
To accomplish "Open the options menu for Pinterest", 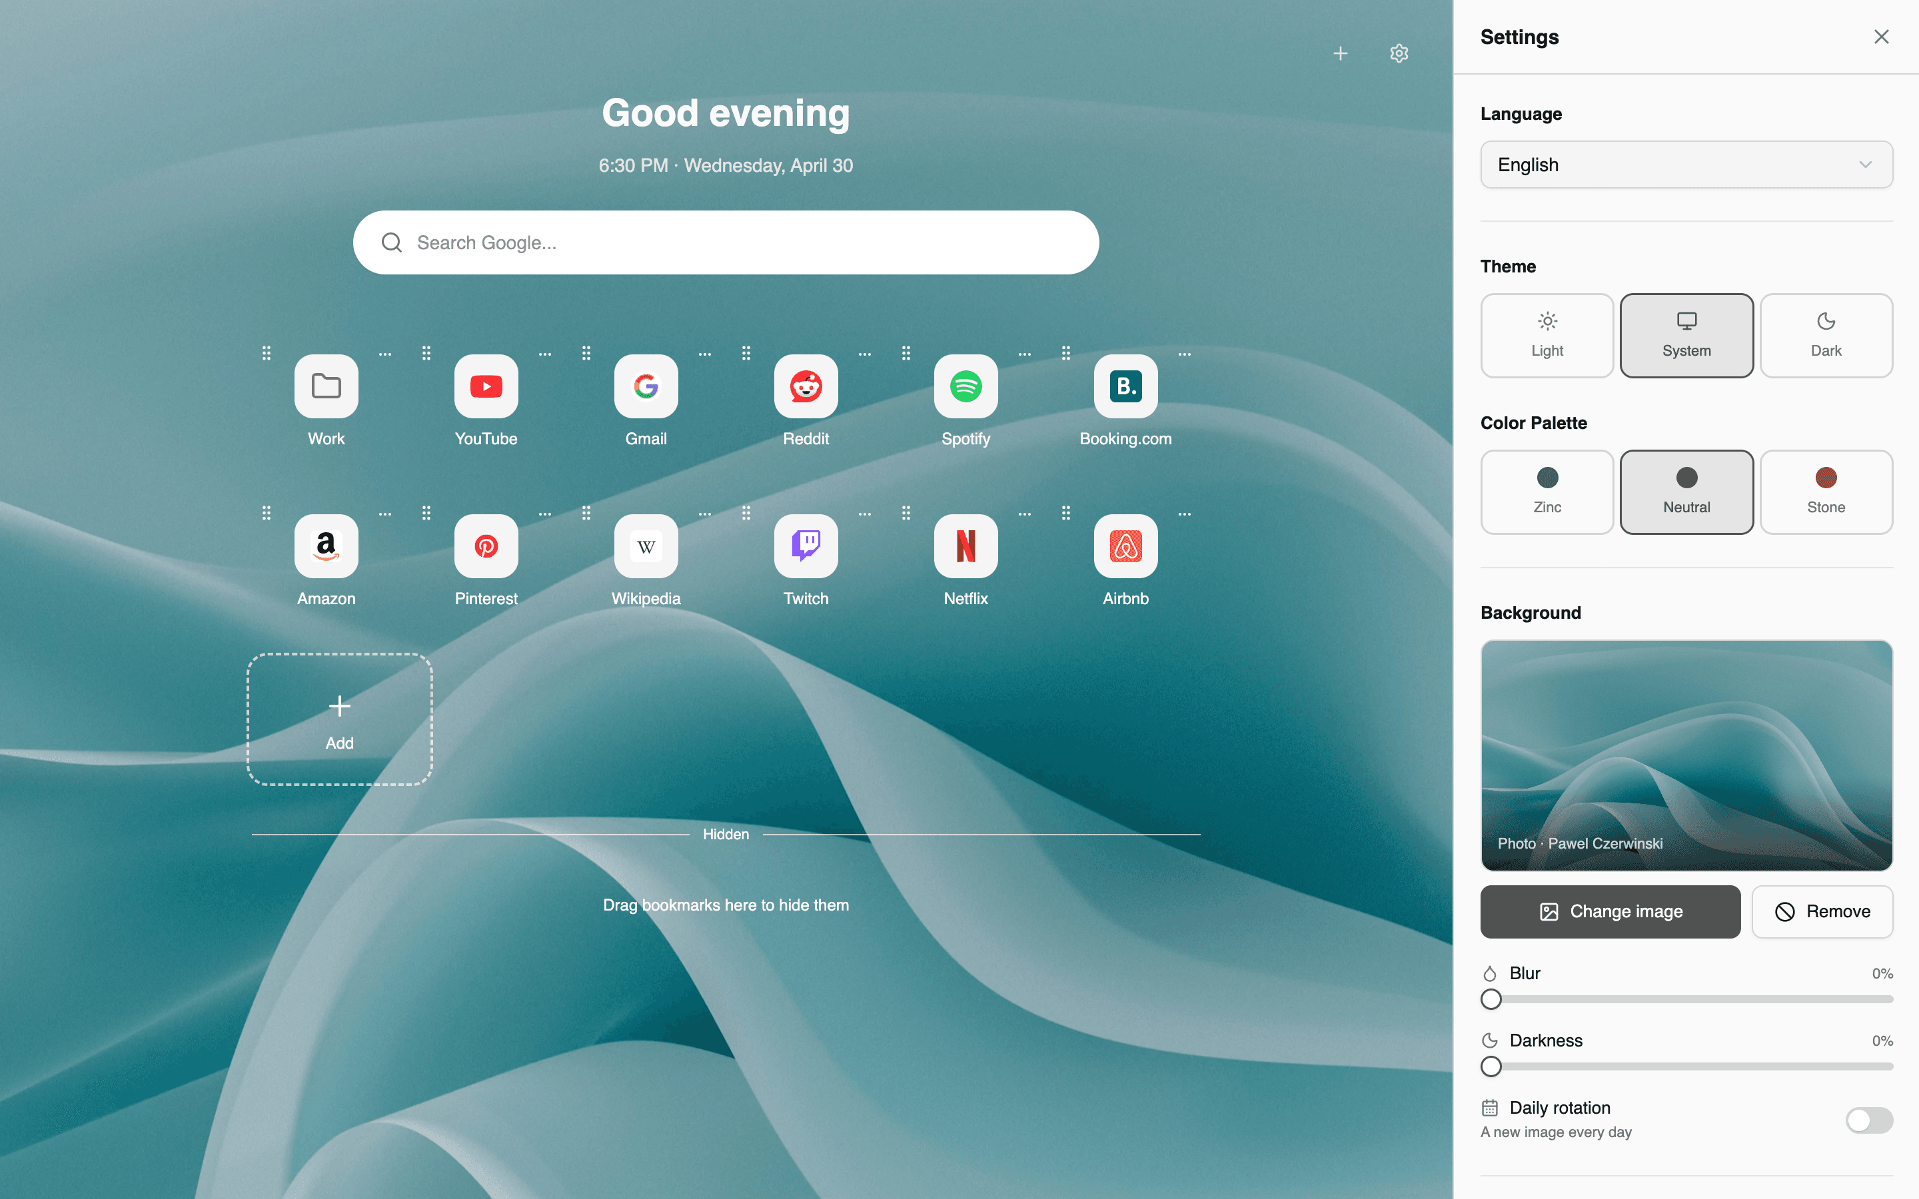I will click(545, 515).
